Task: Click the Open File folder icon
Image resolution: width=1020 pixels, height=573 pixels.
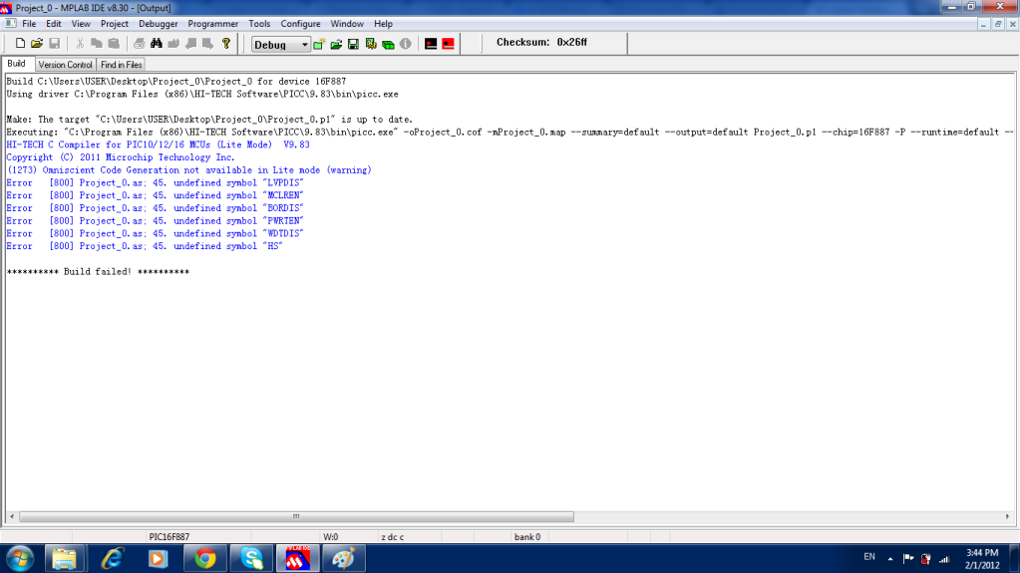Action: coord(37,44)
